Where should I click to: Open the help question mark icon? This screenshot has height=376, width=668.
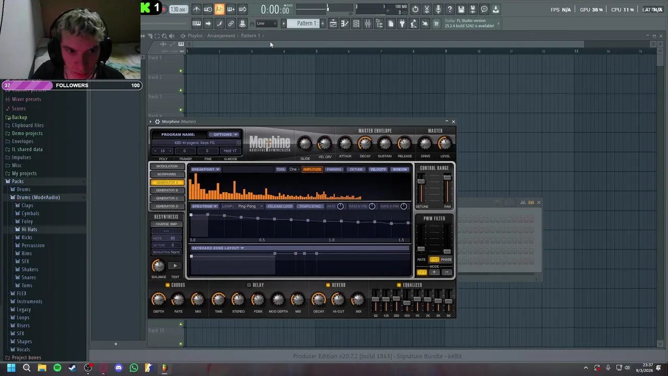(x=449, y=9)
